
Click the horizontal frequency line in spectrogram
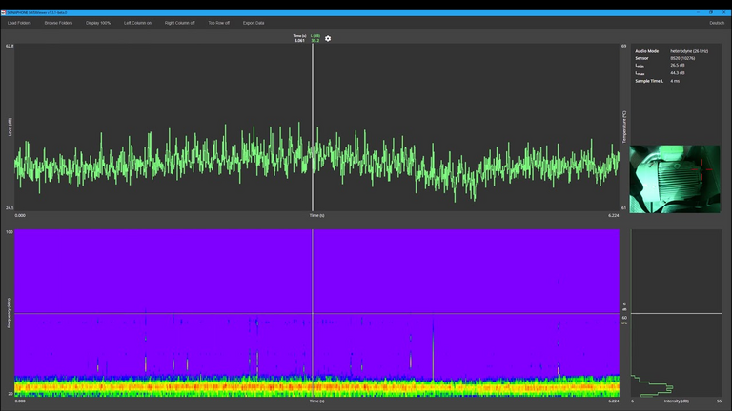pyautogui.click(x=191, y=314)
